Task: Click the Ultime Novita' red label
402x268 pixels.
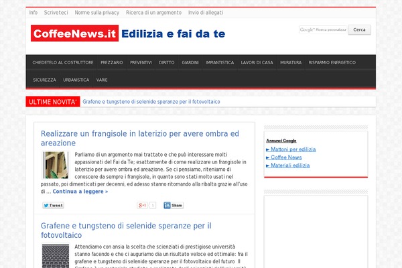Action: click(53, 102)
